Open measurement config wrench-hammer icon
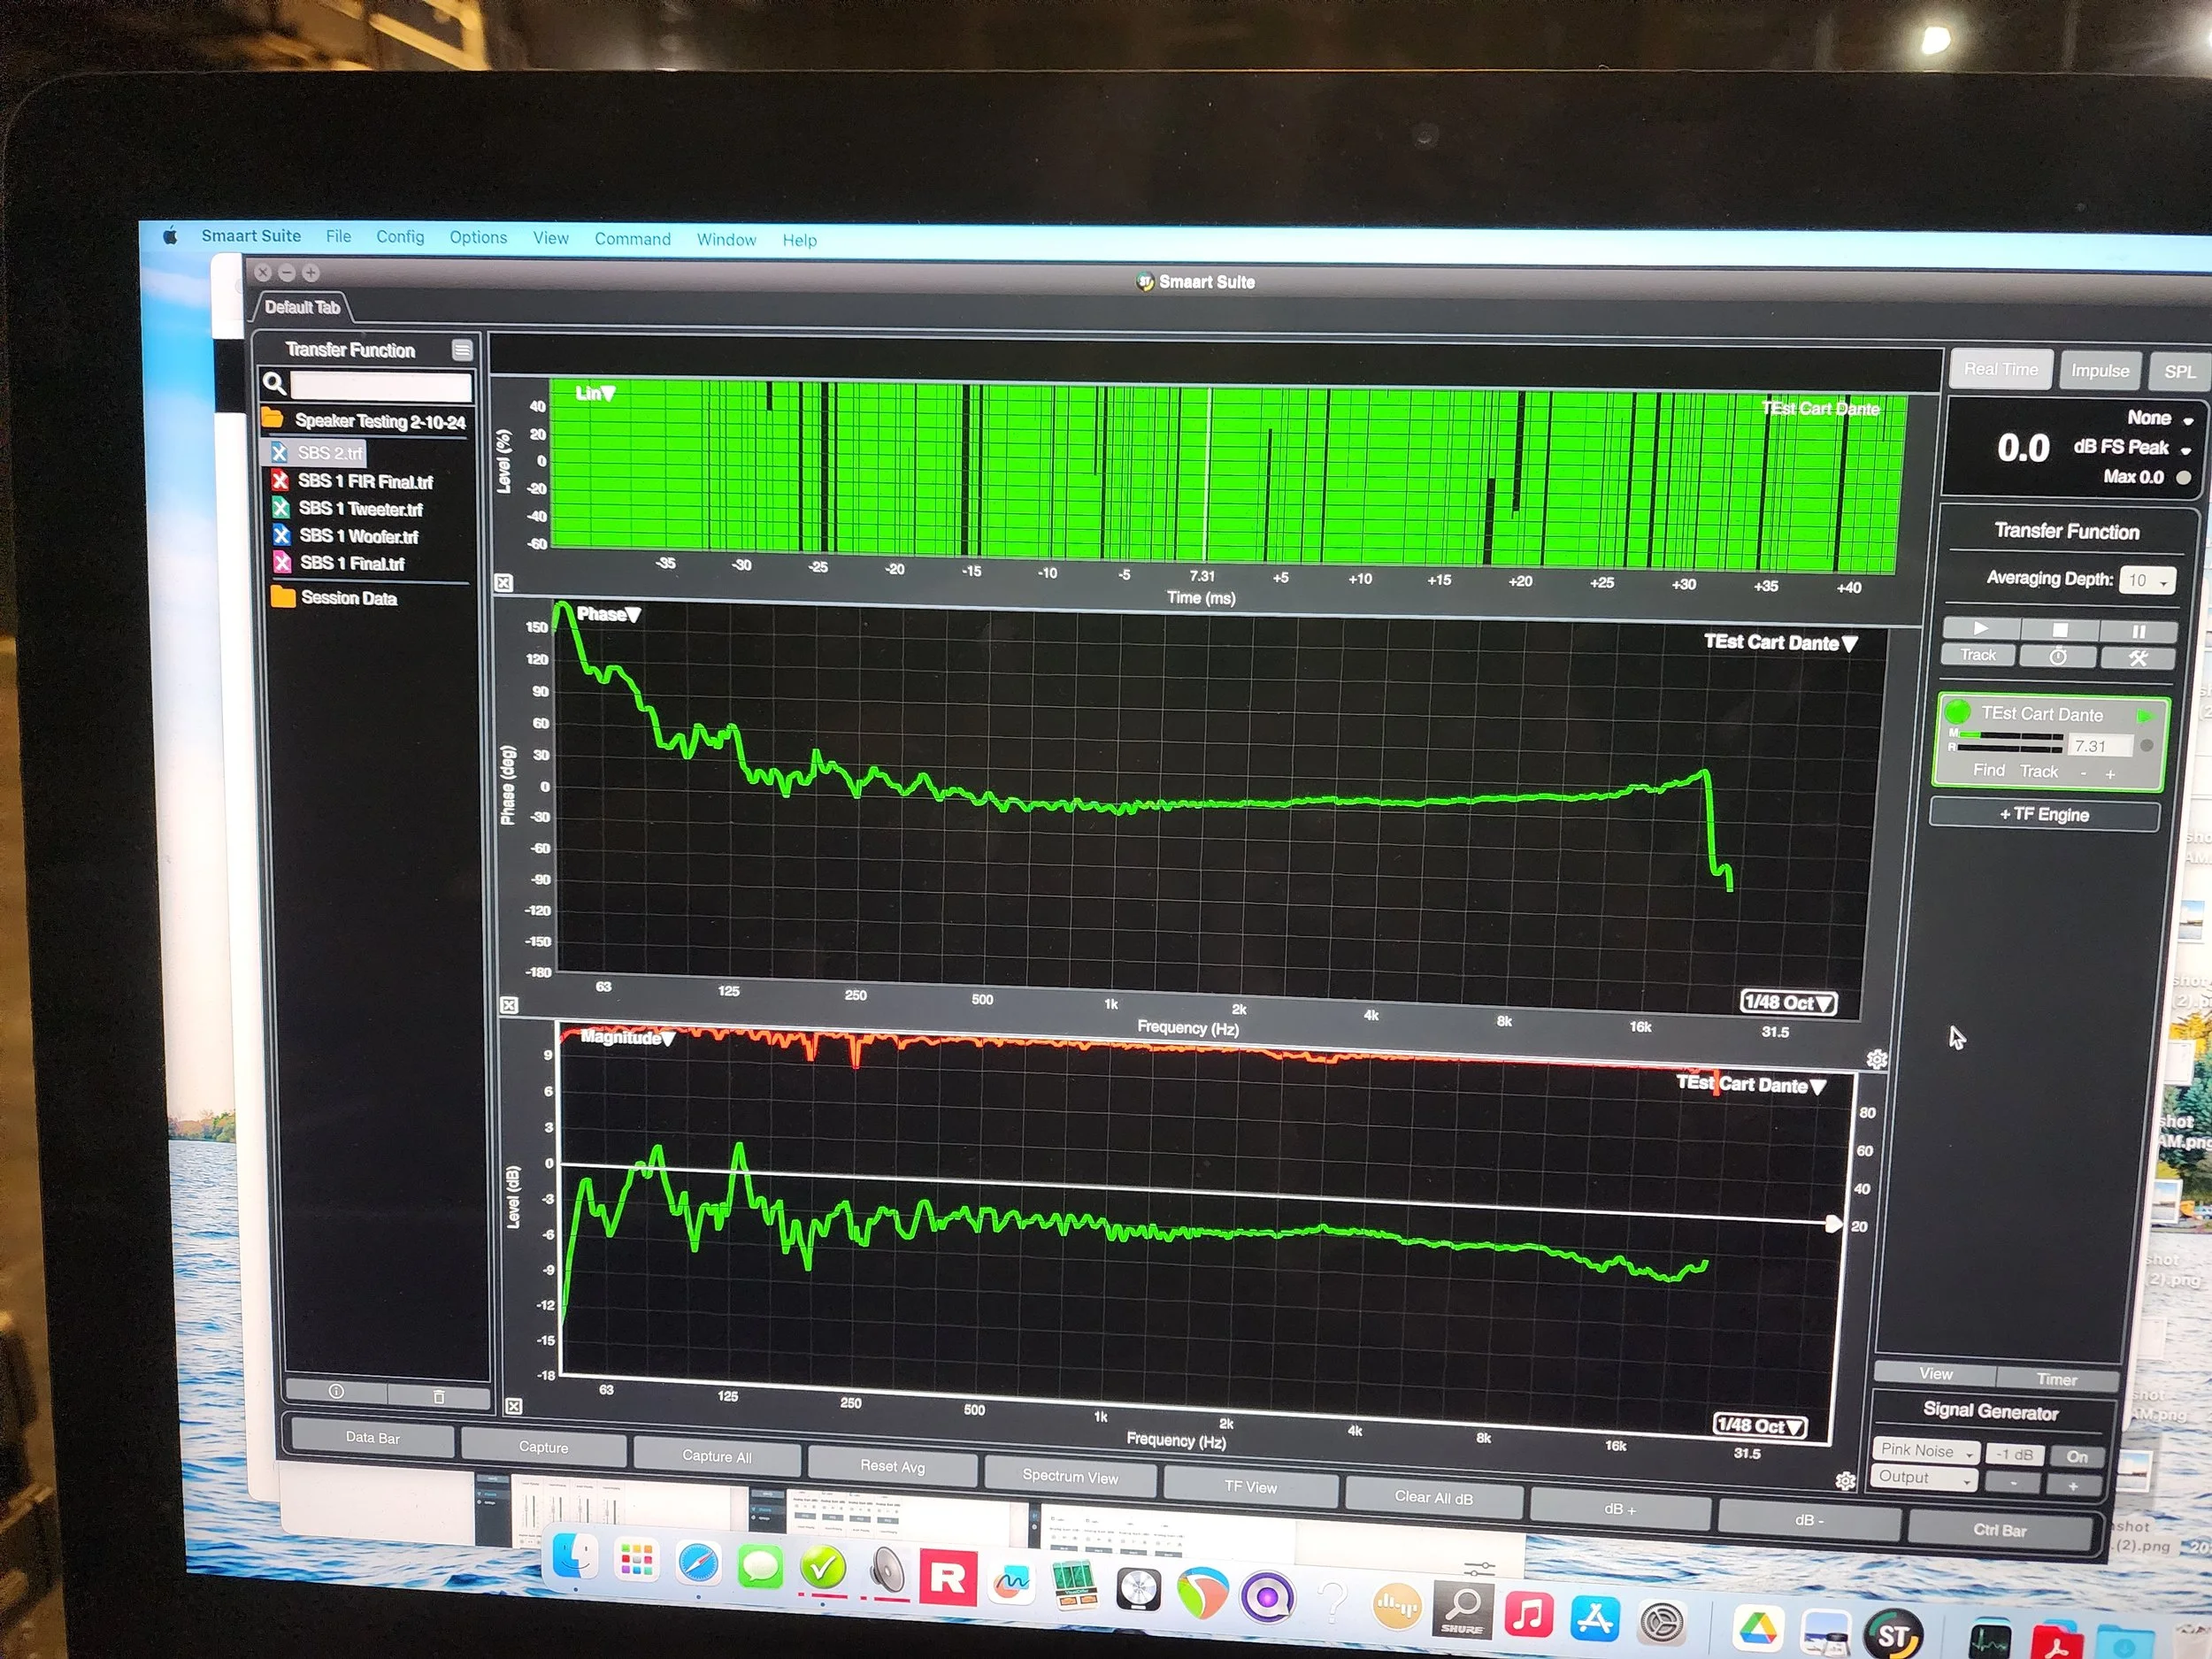 pos(2137,658)
